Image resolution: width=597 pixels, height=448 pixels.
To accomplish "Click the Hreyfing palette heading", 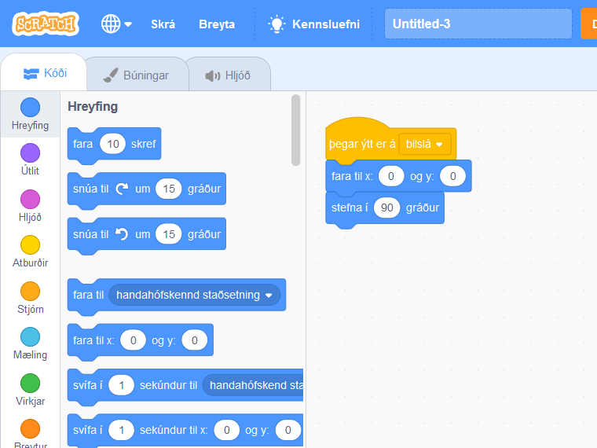I will [93, 107].
